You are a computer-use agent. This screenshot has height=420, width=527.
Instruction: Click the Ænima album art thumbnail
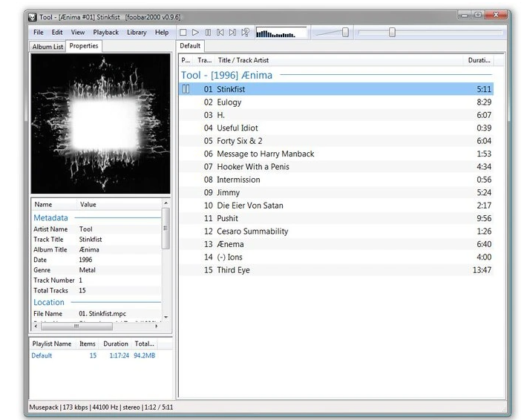coord(100,124)
